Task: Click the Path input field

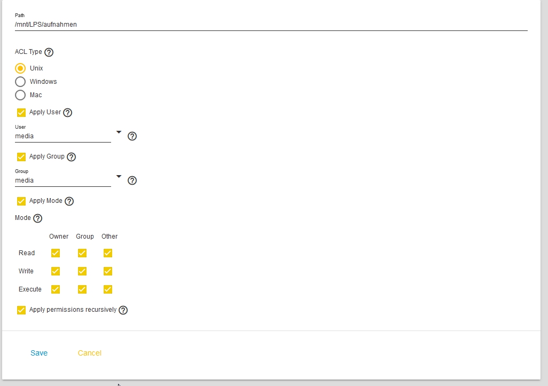Action: [271, 25]
